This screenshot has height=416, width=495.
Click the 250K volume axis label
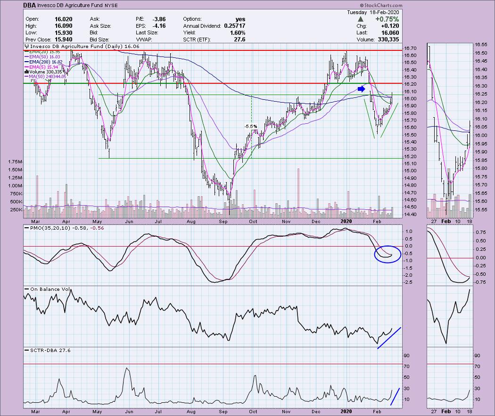[x=16, y=210]
